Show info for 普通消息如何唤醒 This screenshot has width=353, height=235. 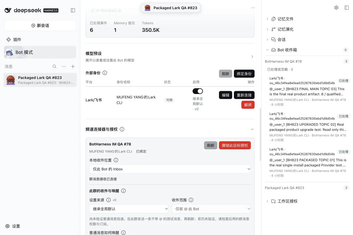(x=123, y=233)
